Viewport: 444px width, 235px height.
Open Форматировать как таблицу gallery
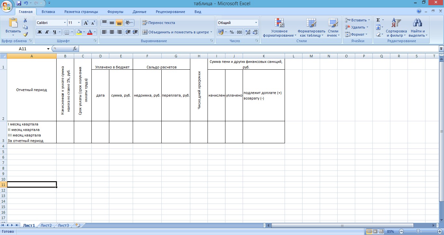point(311,28)
